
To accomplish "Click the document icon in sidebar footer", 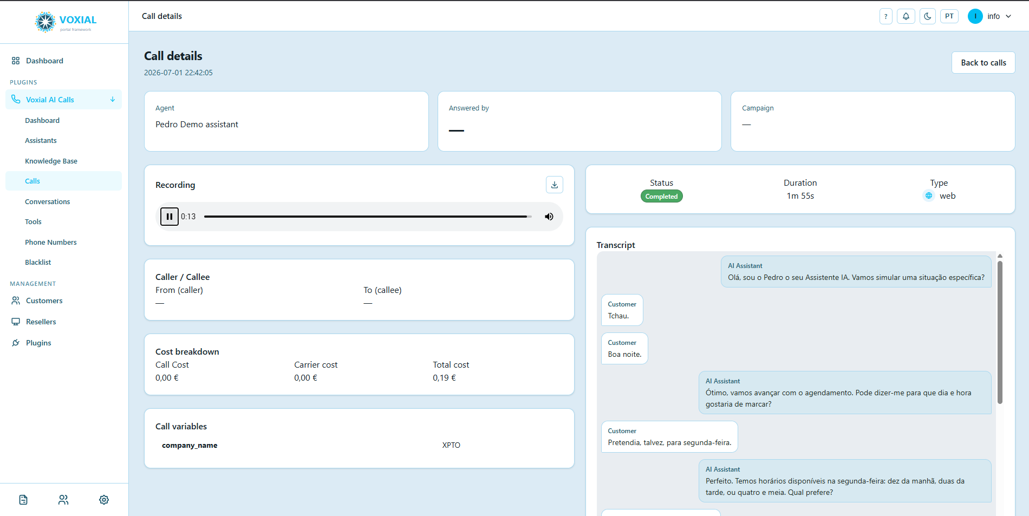I will pos(23,500).
